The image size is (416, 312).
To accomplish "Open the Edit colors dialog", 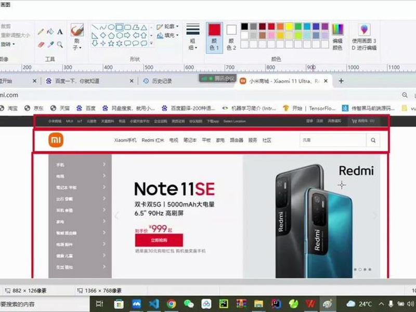I will [x=337, y=37].
